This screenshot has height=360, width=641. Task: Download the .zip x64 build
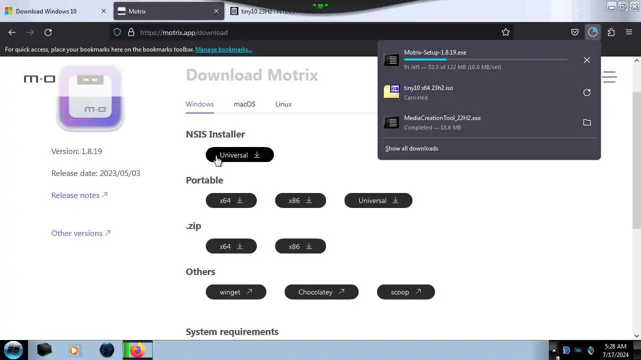click(x=231, y=246)
